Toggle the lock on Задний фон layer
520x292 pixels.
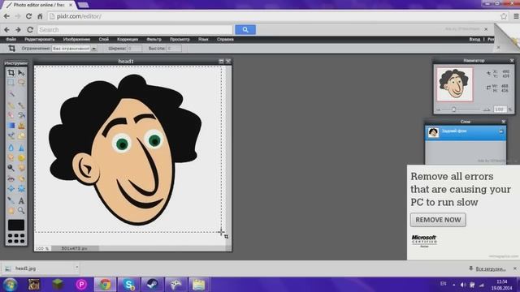[500, 131]
